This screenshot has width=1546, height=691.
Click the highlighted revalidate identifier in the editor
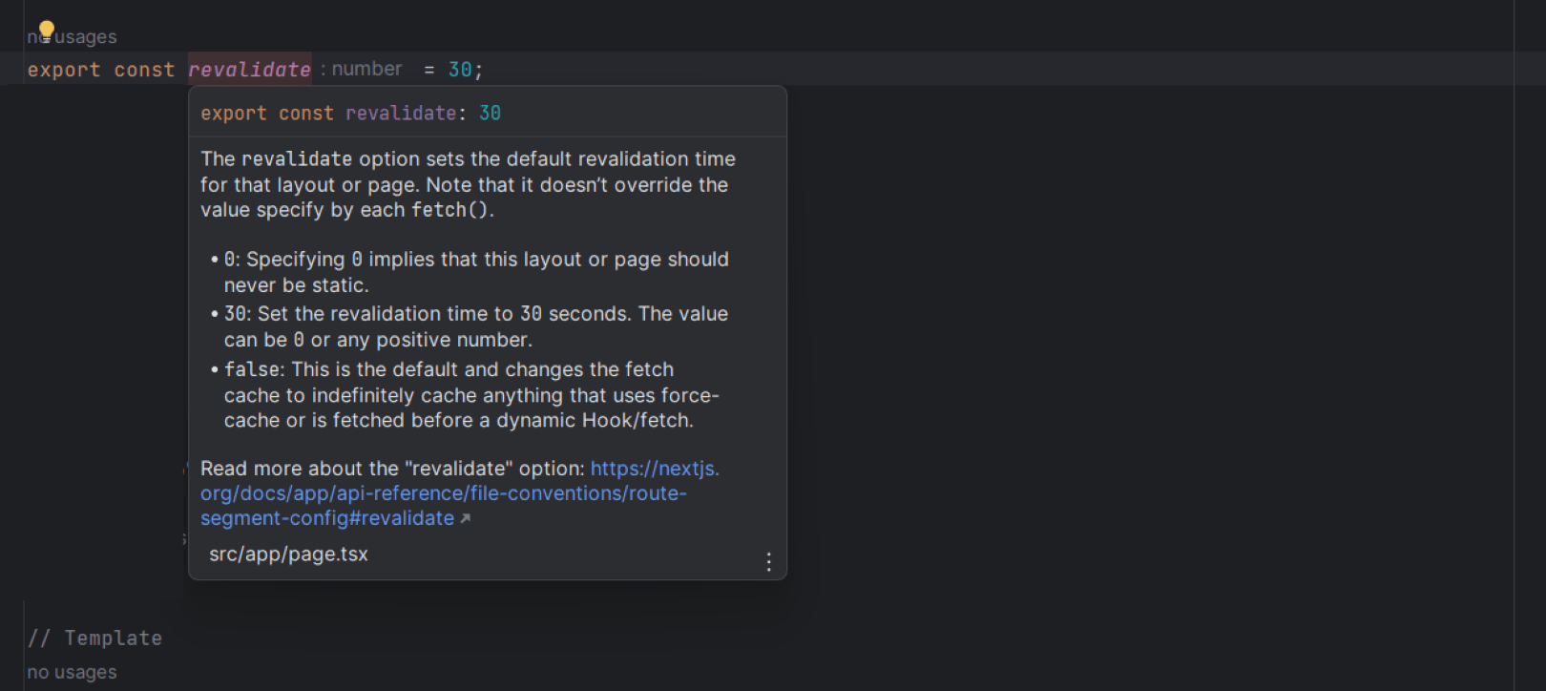[249, 70]
